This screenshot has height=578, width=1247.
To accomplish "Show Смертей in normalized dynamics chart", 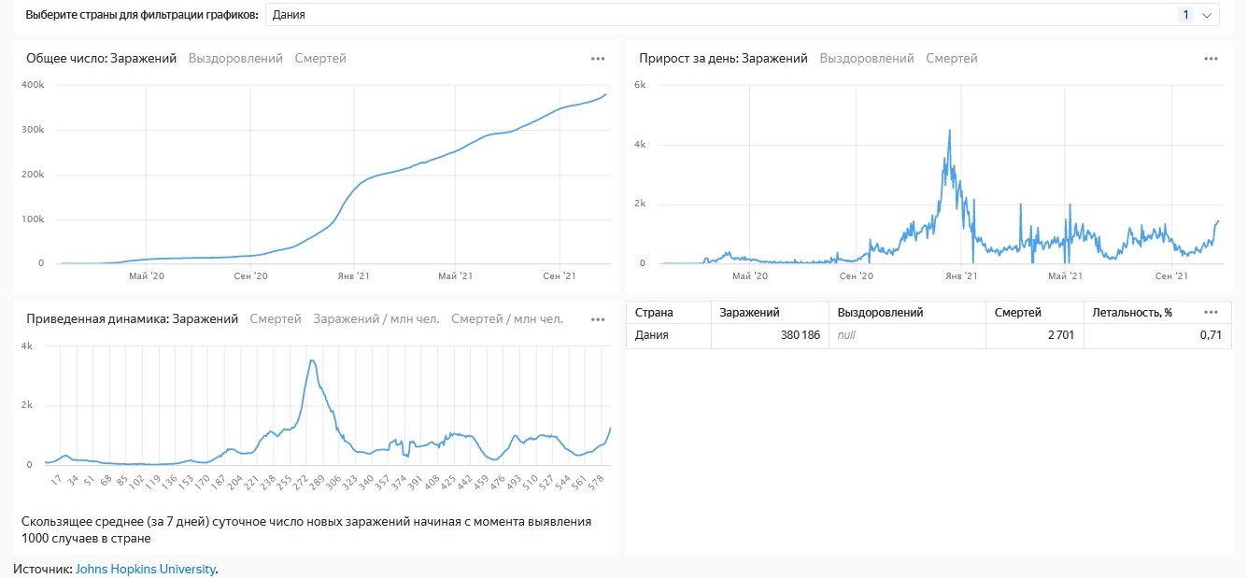I will pos(276,319).
